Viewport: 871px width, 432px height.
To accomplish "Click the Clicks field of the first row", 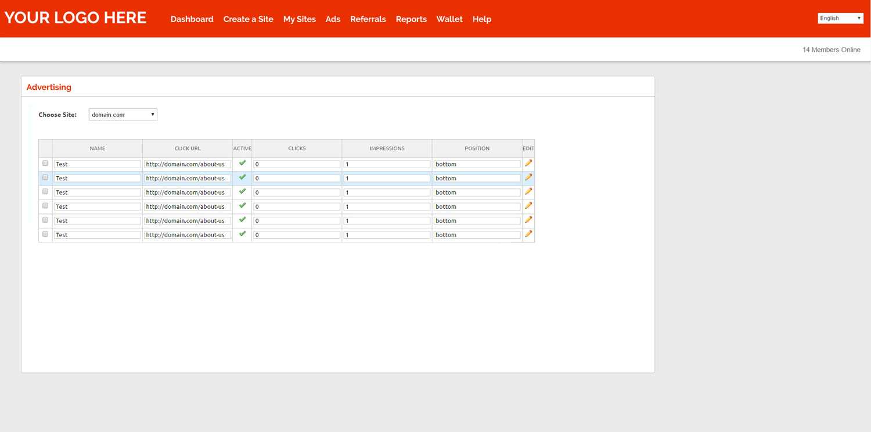I will pyautogui.click(x=297, y=164).
